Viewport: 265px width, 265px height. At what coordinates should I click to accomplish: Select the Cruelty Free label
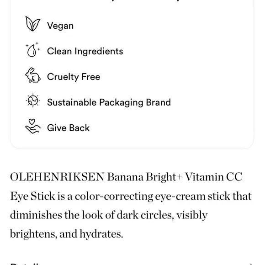74,77
